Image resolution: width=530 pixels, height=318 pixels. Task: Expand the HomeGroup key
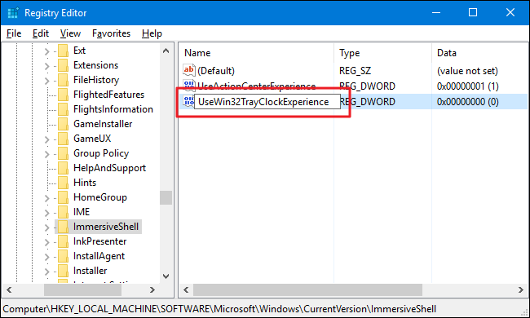[x=47, y=198]
